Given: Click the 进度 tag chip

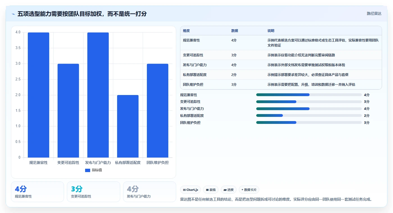Looking at the screenshot, I should (x=229, y=190).
